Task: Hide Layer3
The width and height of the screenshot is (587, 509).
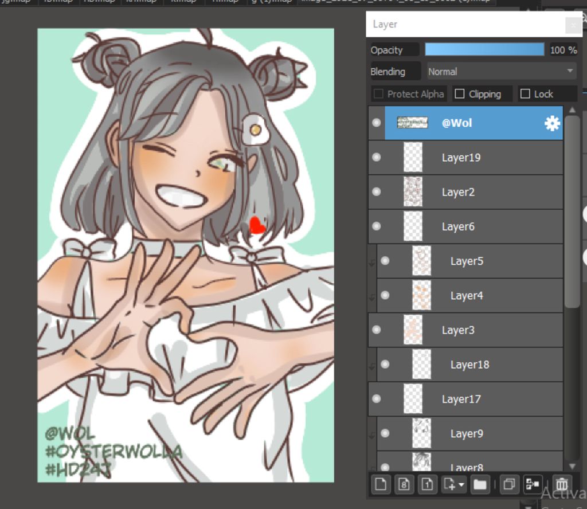Action: [377, 330]
